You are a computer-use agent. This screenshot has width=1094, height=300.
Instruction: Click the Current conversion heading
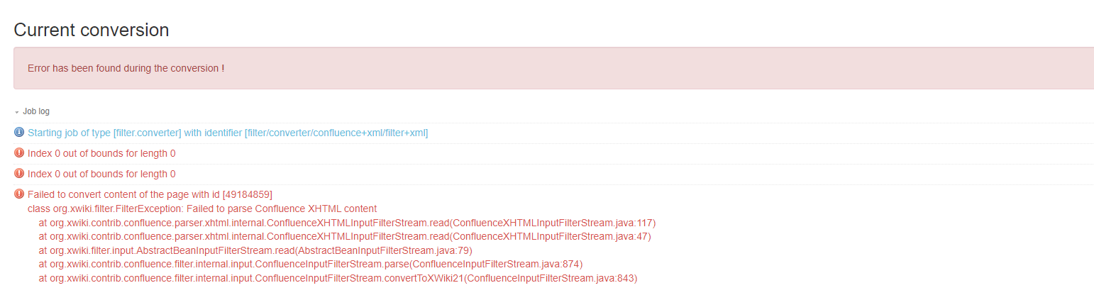[92, 30]
